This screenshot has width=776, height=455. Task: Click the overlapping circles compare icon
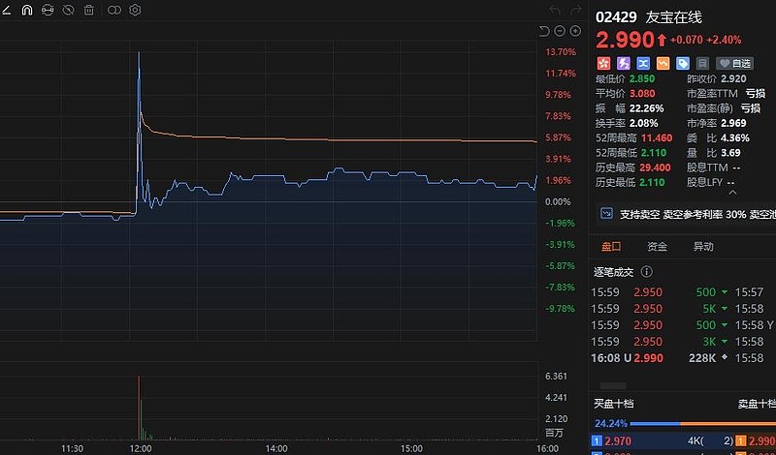[114, 10]
